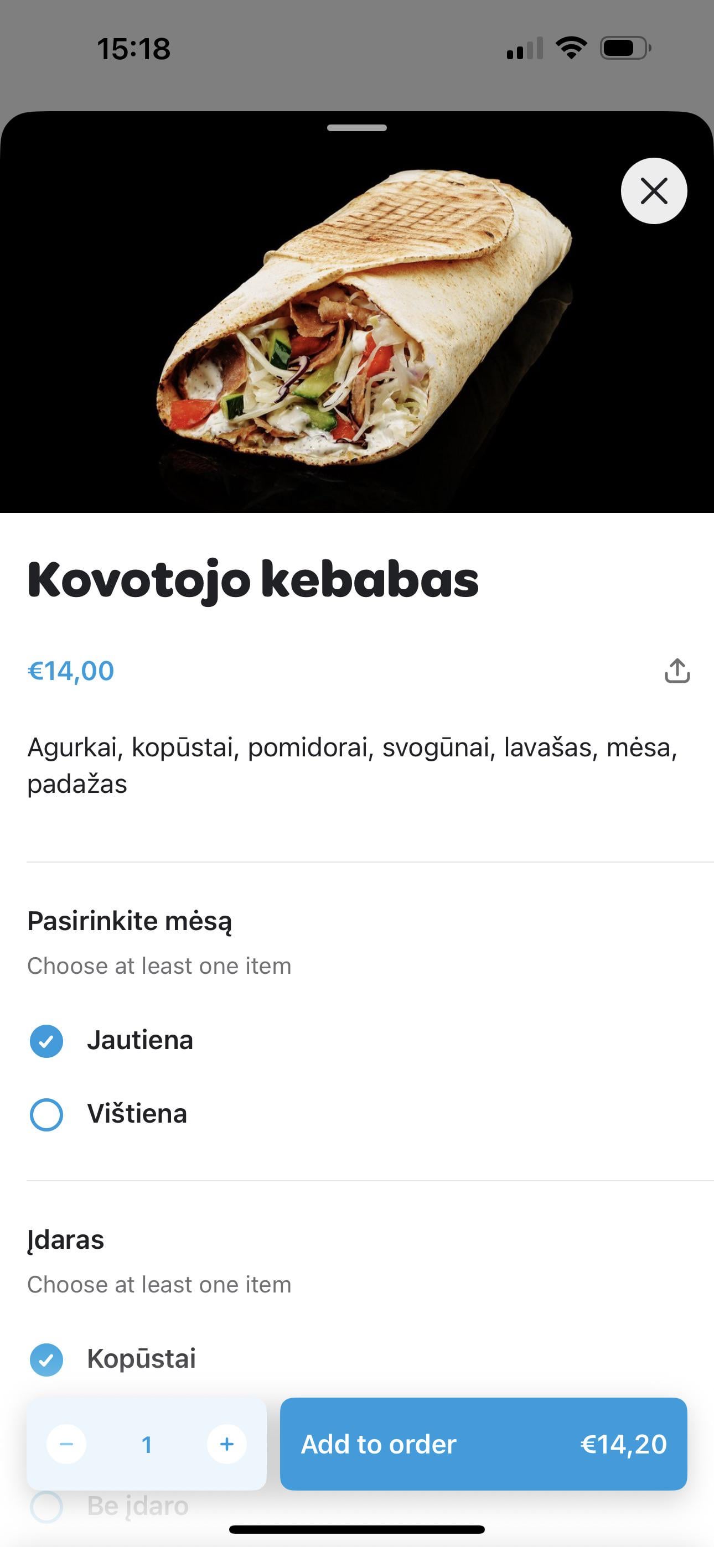714x1547 pixels.
Task: Select the Be įdaro filling option
Action: 46,1506
